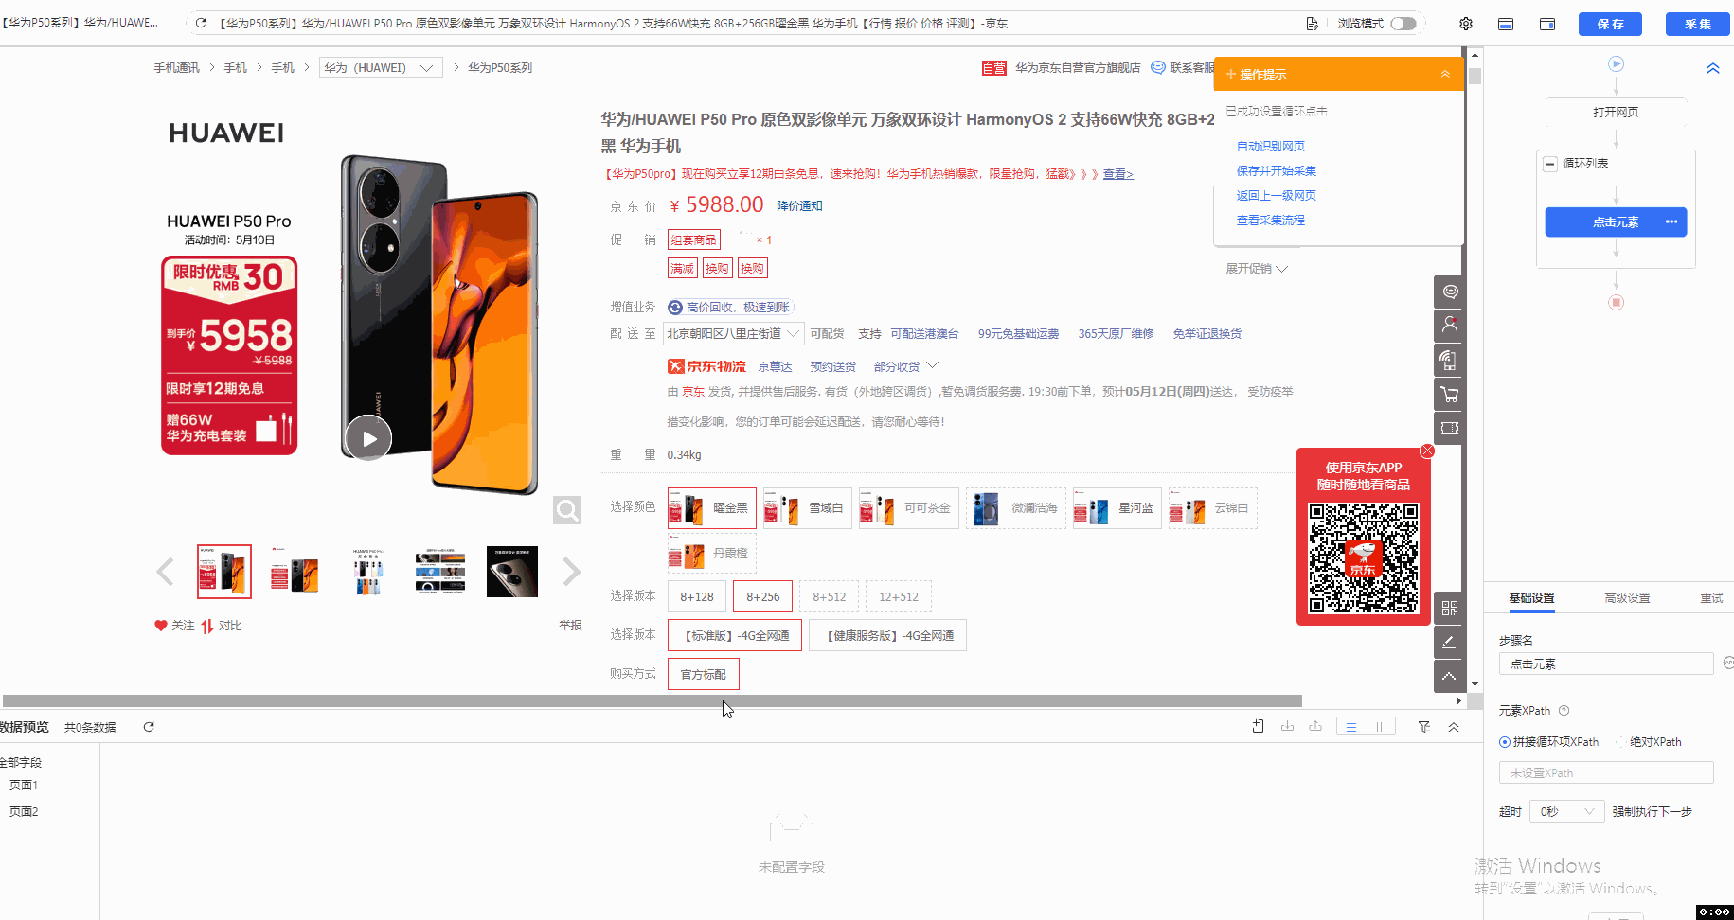Select the 拼接循环项XPath radio button
Viewport: 1734px width, 920px height.
(x=1505, y=742)
